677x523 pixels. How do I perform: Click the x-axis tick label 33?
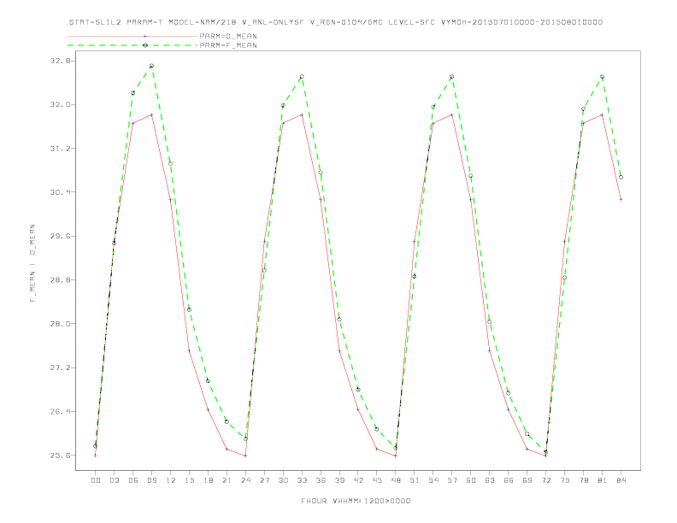point(302,480)
